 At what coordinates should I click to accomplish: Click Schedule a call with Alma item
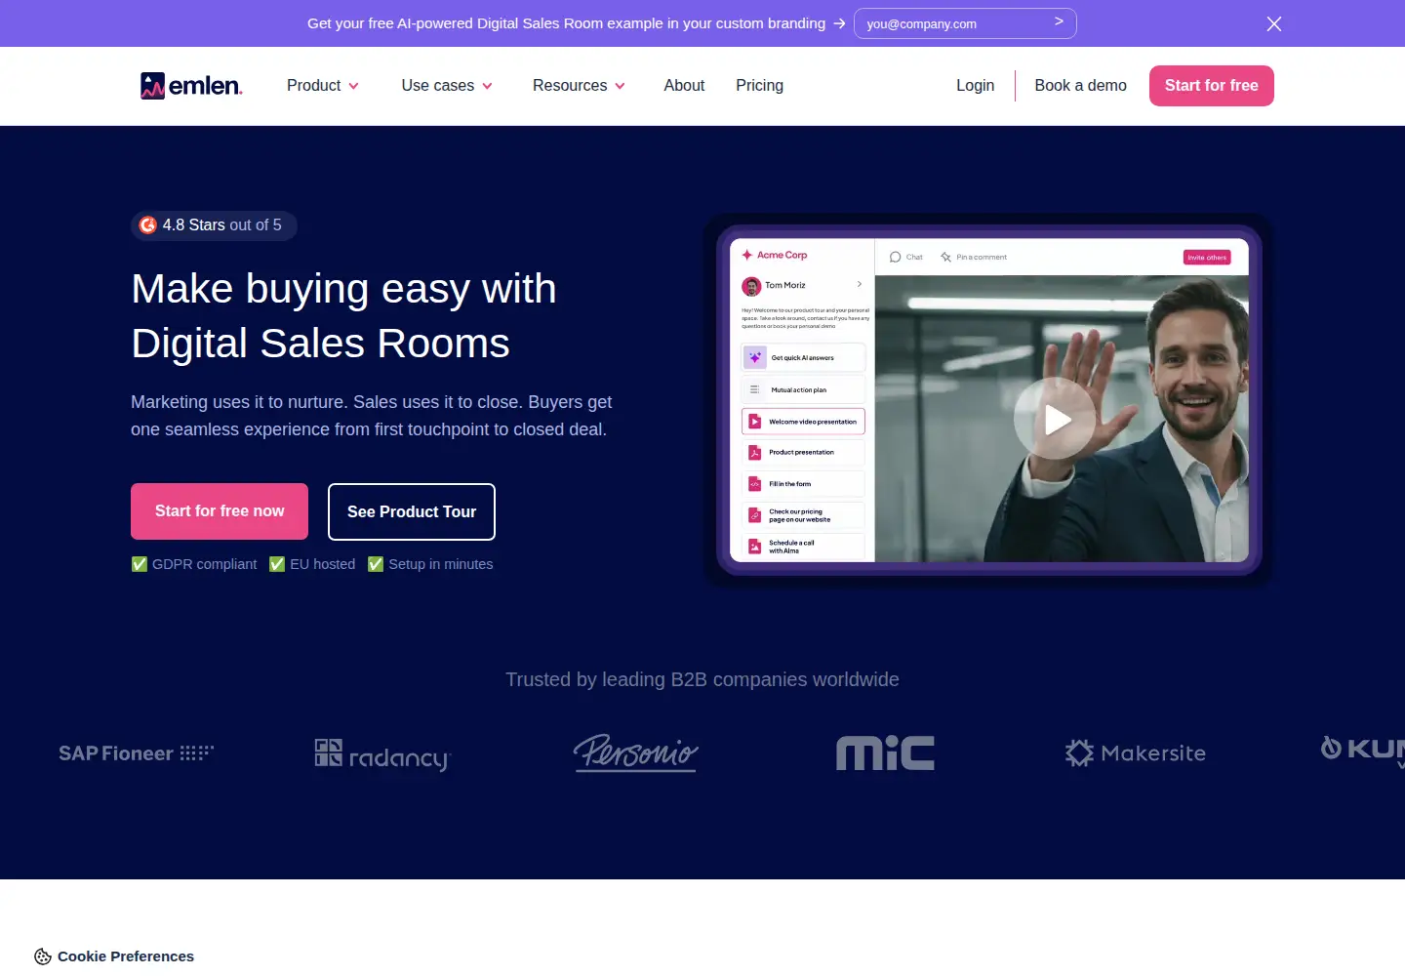[803, 547]
